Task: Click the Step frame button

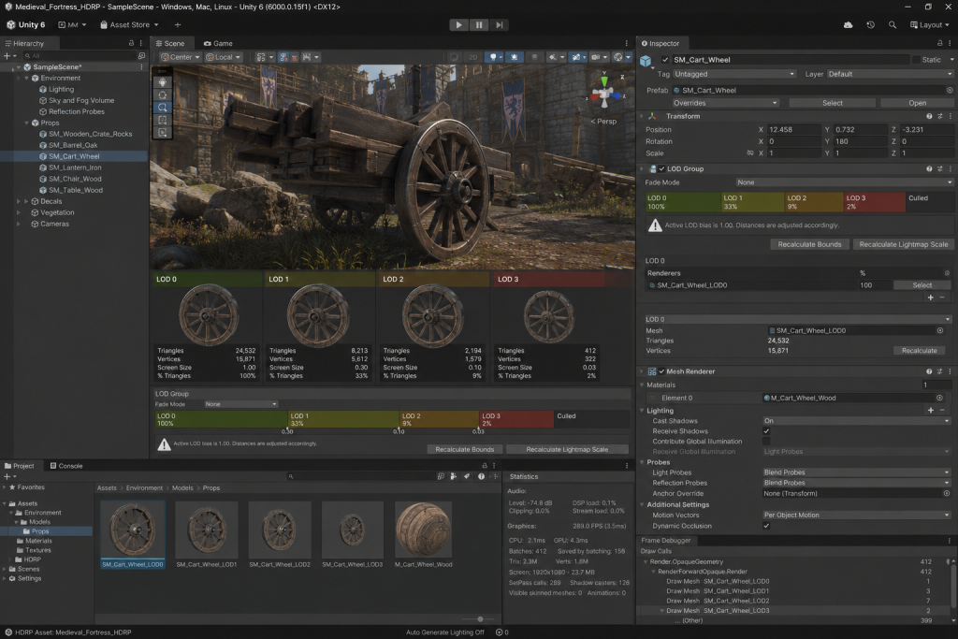Action: click(500, 25)
